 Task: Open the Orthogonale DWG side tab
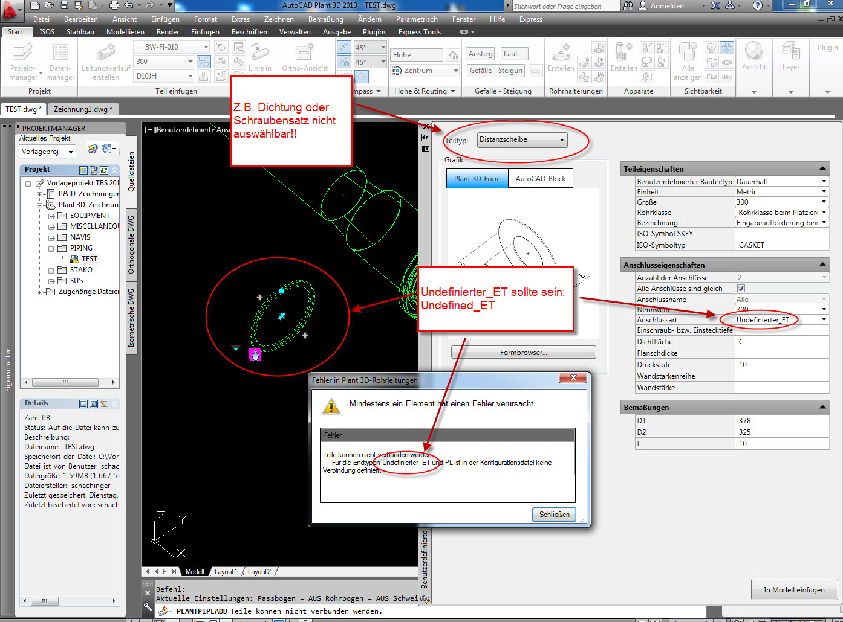pyautogui.click(x=131, y=245)
